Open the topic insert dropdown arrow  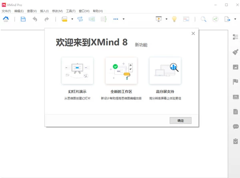pyautogui.click(x=72, y=19)
